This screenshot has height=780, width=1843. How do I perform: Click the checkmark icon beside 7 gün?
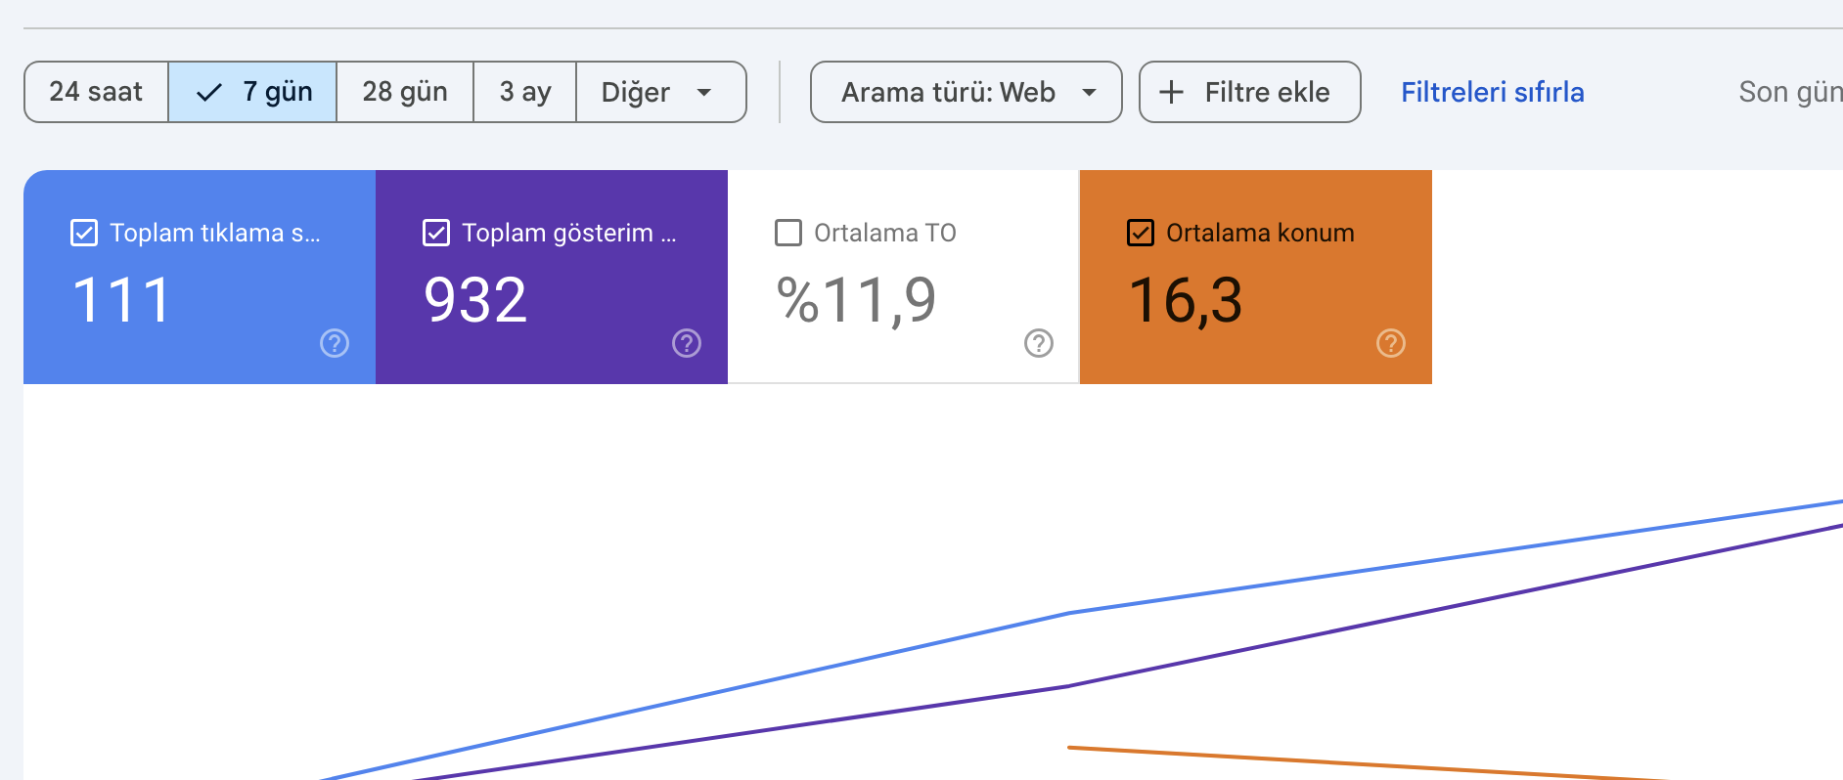tap(209, 93)
